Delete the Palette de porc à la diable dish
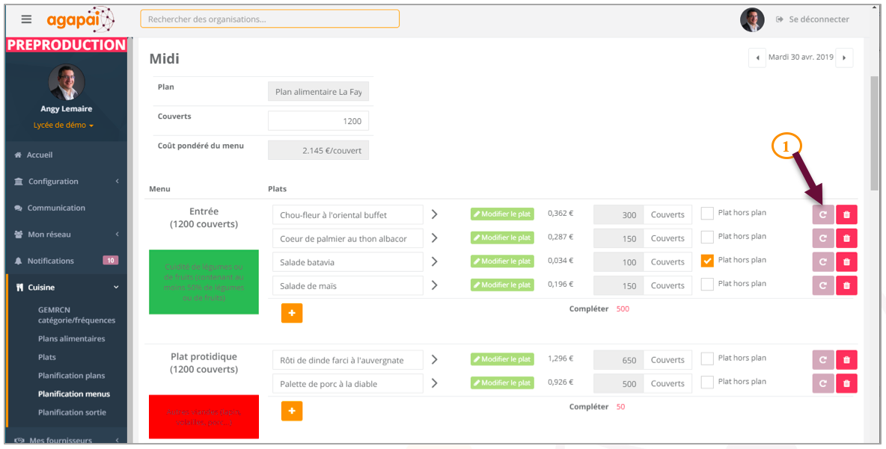The width and height of the screenshot is (886, 449). click(846, 383)
